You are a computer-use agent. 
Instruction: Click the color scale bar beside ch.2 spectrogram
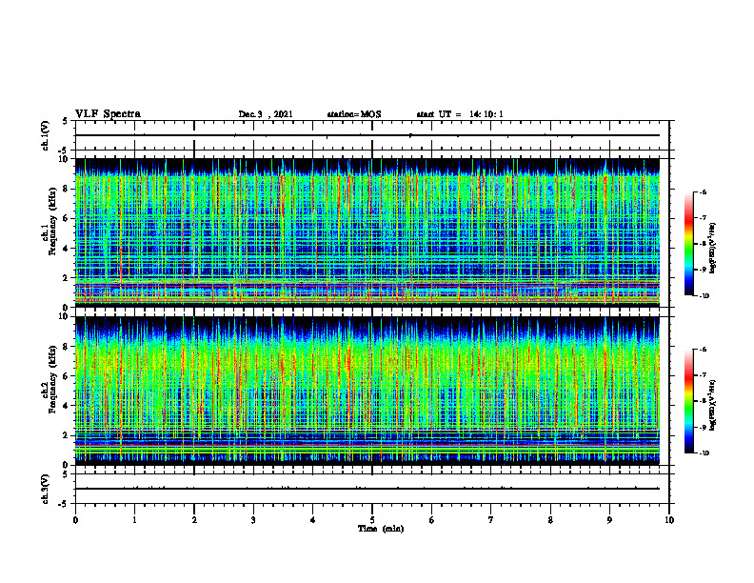(x=688, y=401)
